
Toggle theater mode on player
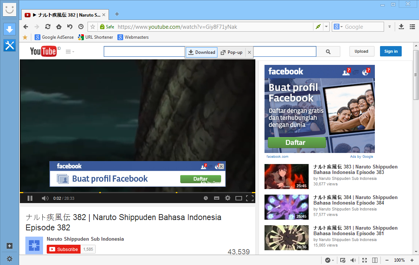coord(239,198)
